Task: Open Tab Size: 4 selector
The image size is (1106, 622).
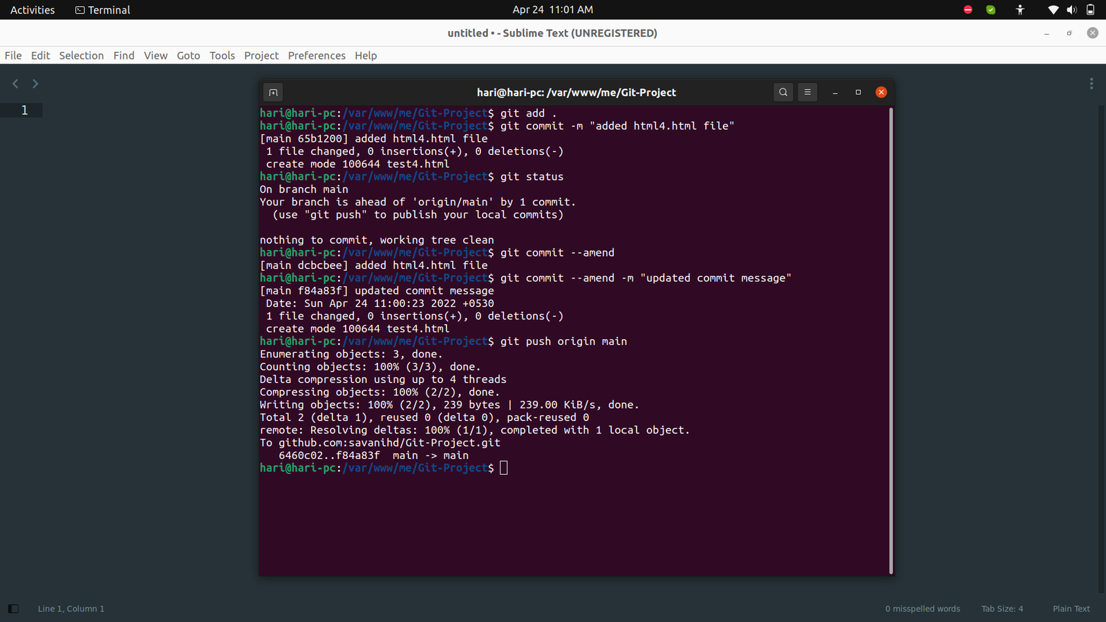Action: [1002, 609]
